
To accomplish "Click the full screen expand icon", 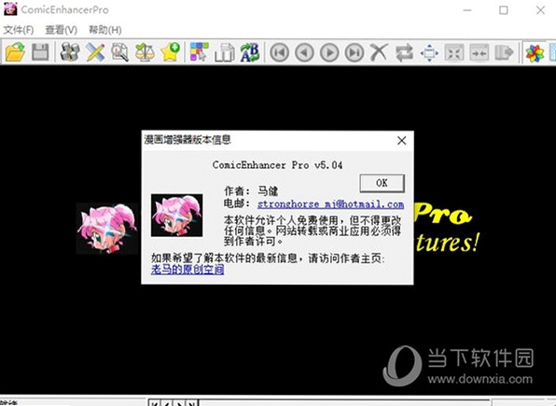I will [454, 53].
